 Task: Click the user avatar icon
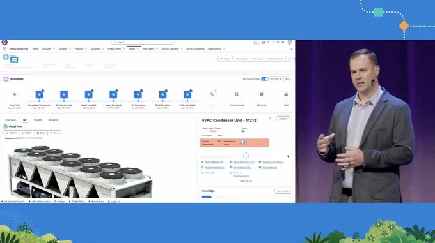click(290, 42)
